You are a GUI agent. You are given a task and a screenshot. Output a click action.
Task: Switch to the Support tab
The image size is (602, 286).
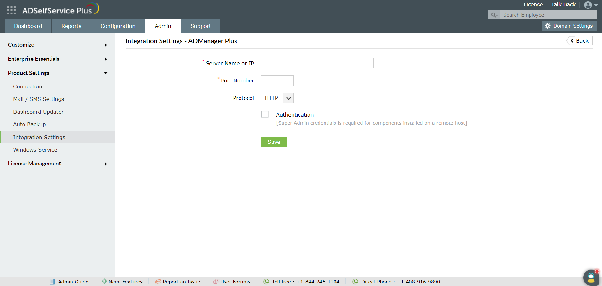tap(200, 26)
